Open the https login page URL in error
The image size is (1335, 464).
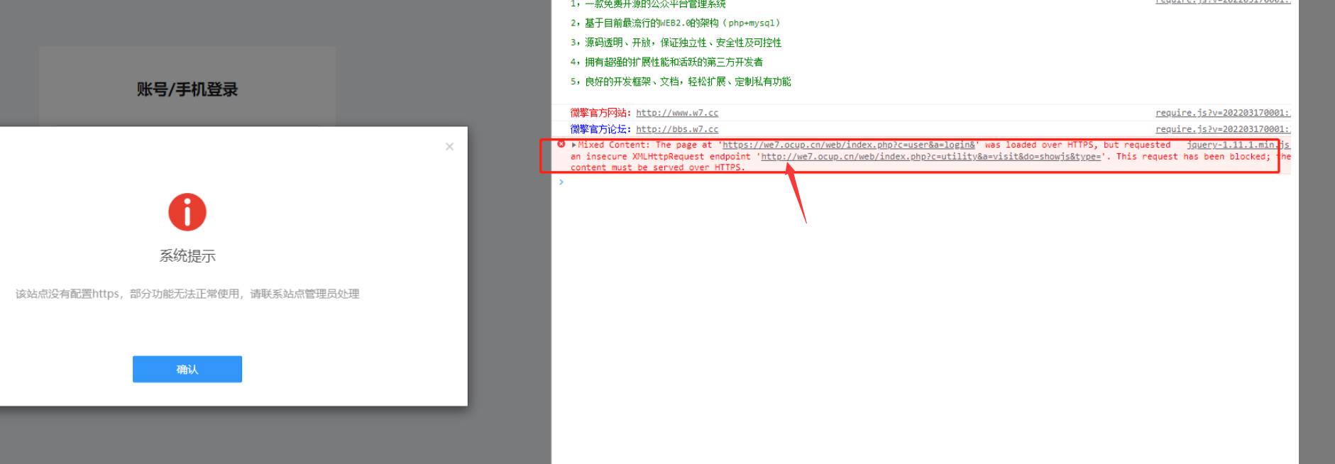tap(849, 145)
